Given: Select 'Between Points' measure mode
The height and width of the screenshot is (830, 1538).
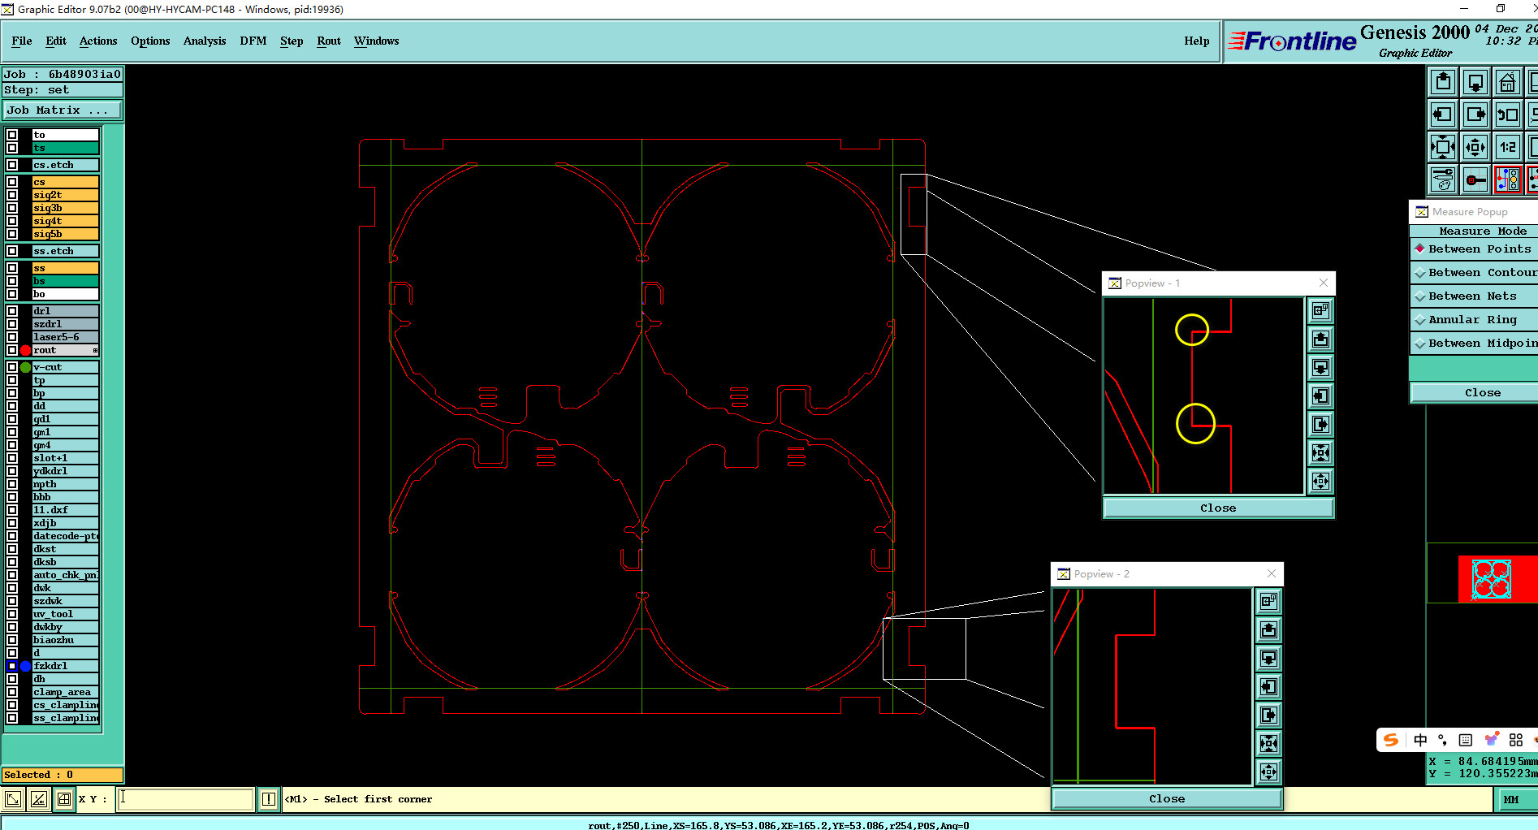Looking at the screenshot, I should 1474,249.
